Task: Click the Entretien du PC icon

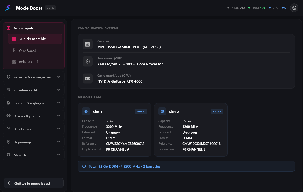Action: point(8,90)
